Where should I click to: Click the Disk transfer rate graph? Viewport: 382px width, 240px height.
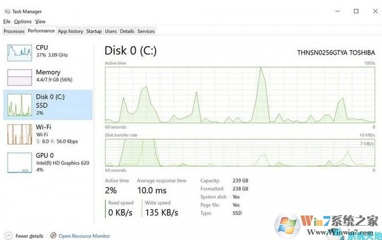(240, 152)
